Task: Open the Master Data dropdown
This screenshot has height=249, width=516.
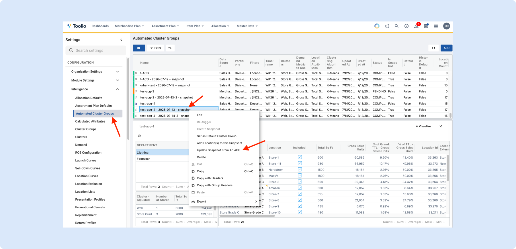Action: pyautogui.click(x=247, y=26)
